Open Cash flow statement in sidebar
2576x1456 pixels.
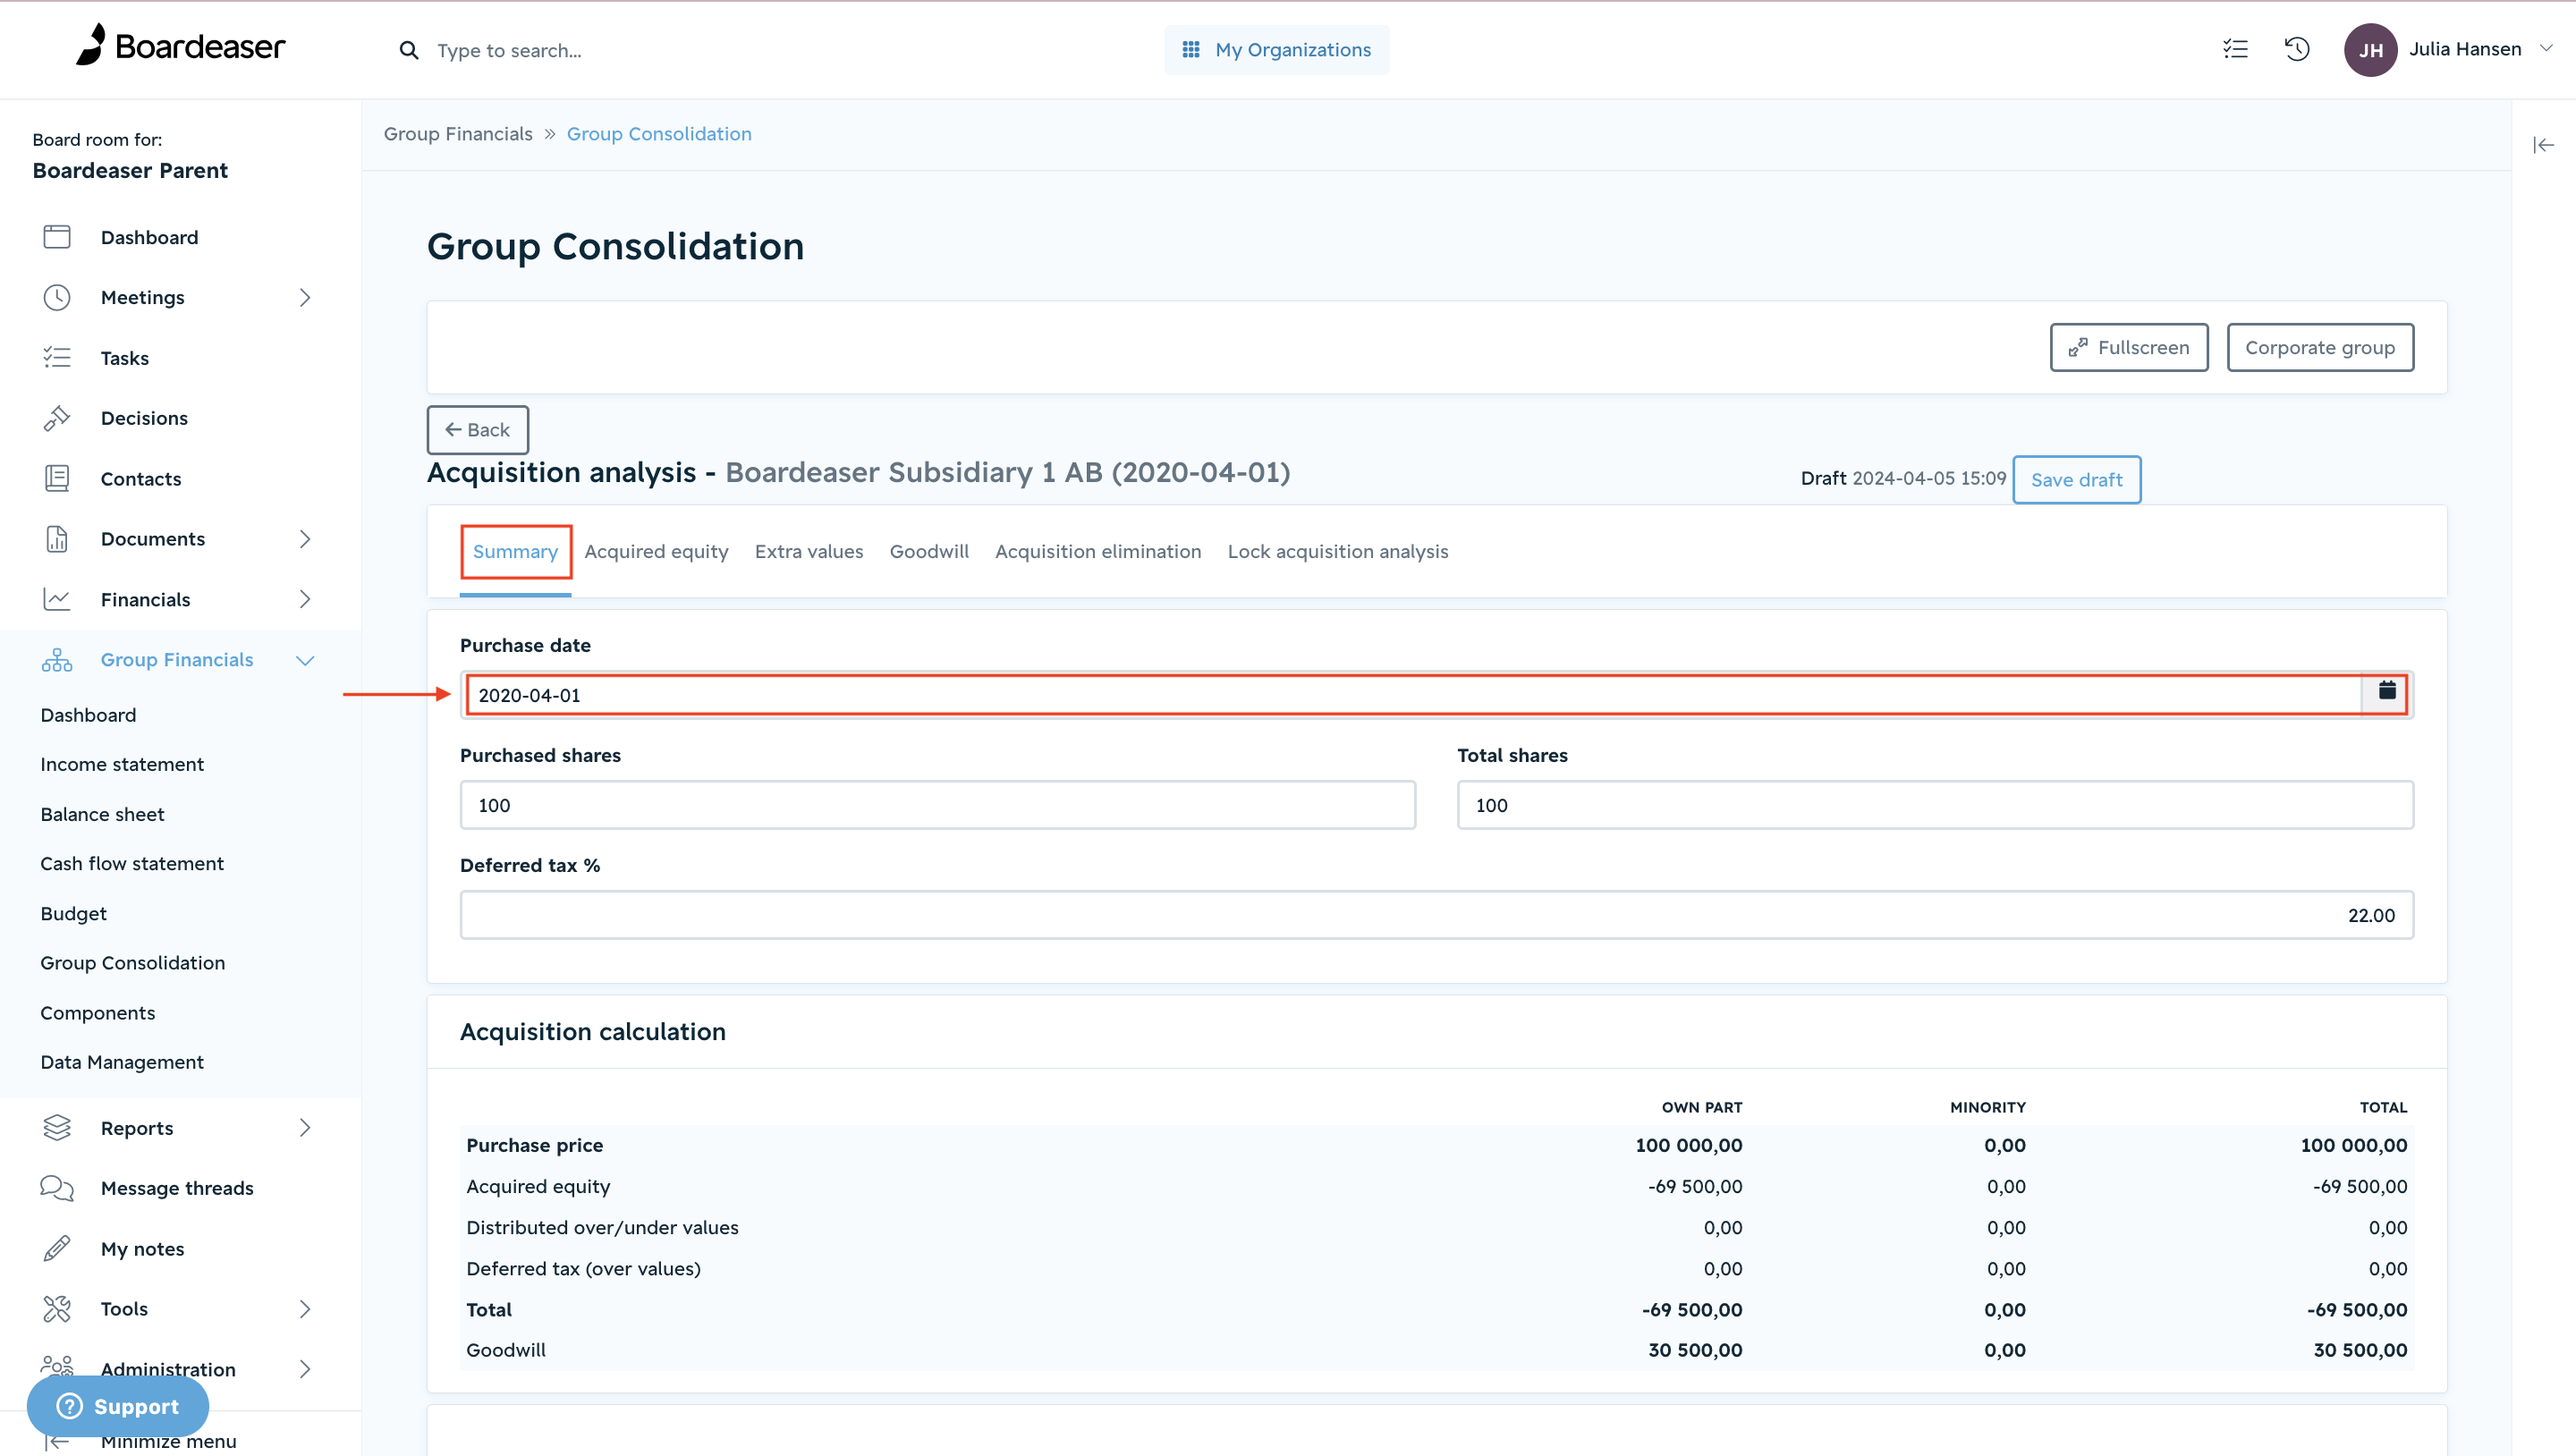[x=132, y=863]
